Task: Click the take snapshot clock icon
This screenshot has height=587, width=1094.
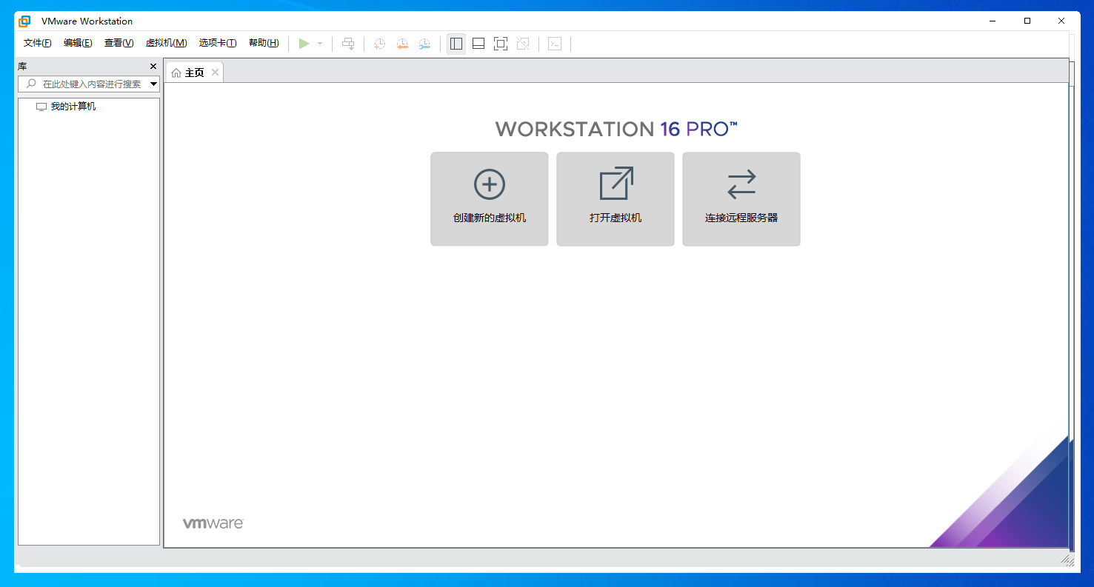Action: click(x=379, y=44)
